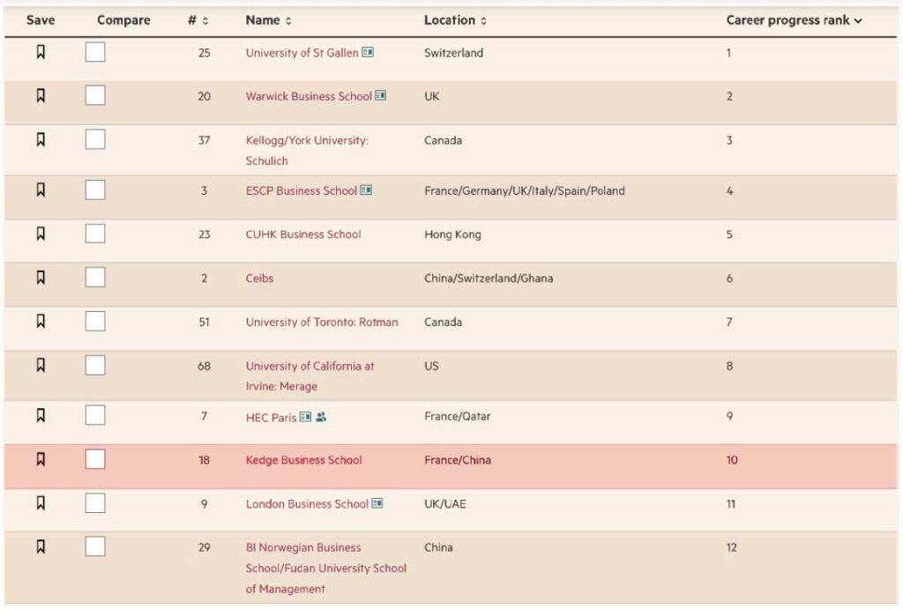Click profile icon beside ESCP Business School
Viewport: 903px width, 610px height.
[x=366, y=190]
